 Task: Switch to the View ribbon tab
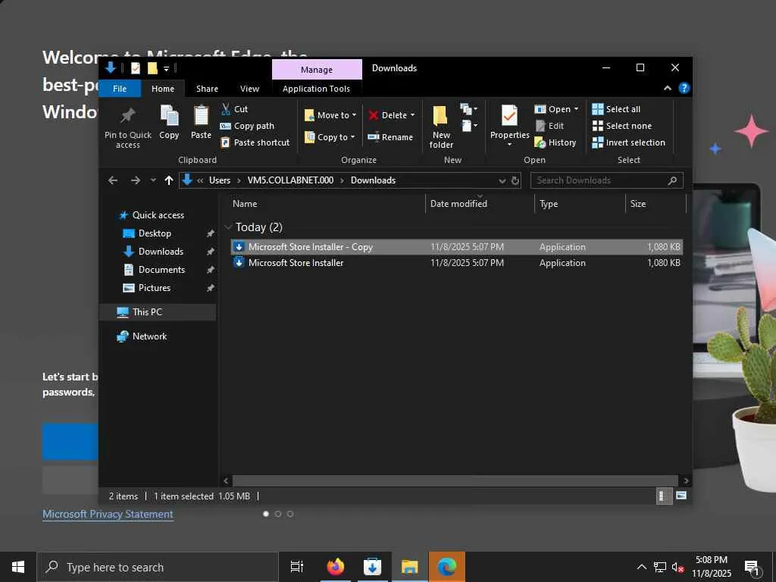pos(249,89)
